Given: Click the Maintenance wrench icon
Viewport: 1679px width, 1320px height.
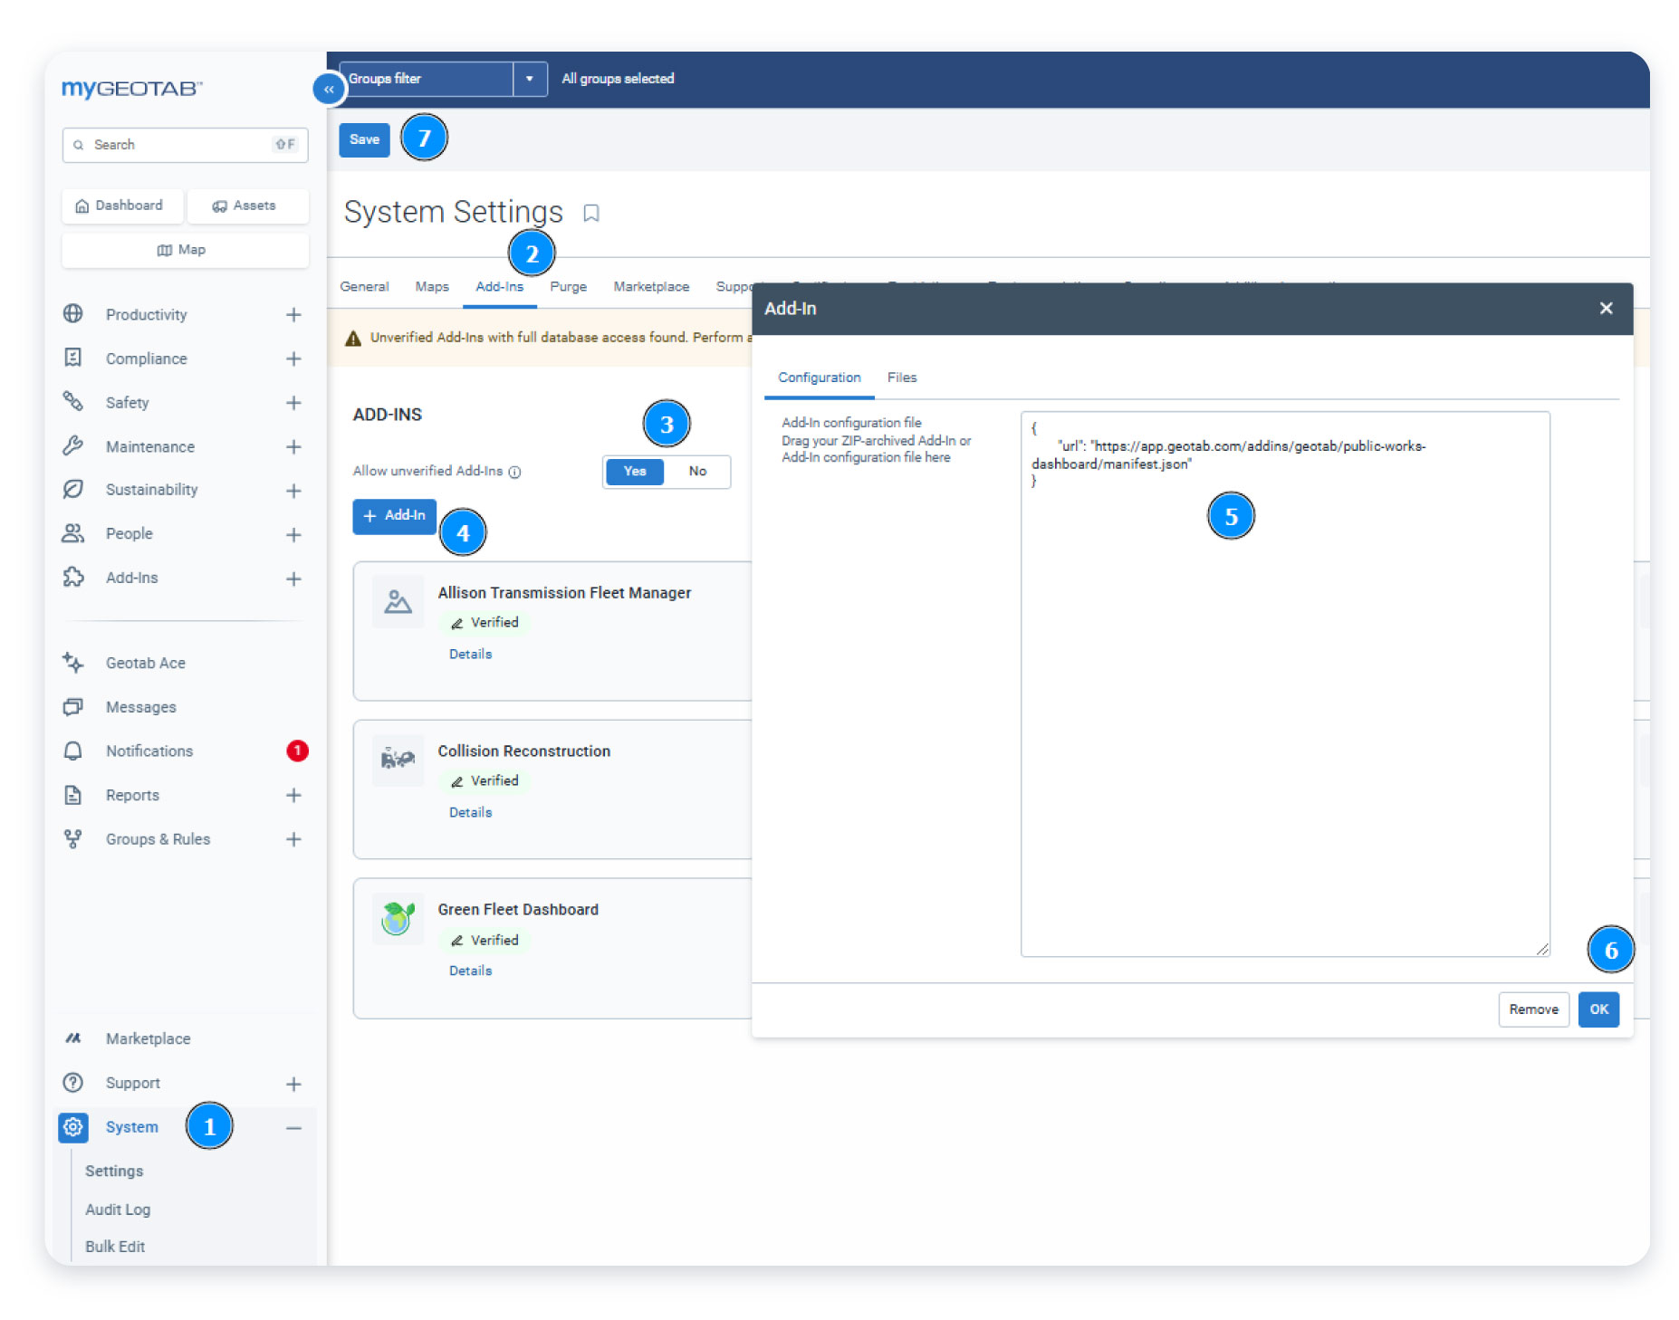Looking at the screenshot, I should click(73, 446).
